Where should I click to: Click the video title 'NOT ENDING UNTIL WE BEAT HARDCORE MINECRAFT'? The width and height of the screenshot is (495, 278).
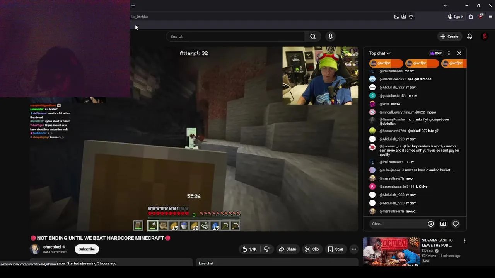[101, 238]
